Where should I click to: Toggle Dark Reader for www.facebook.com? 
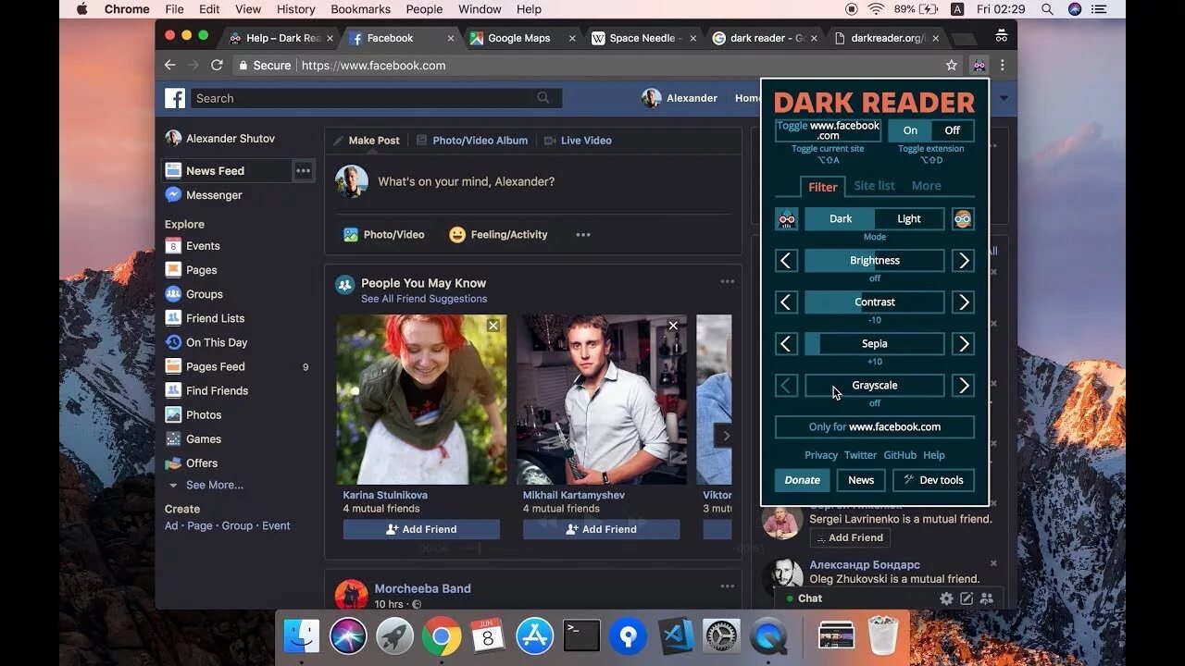[829, 130]
